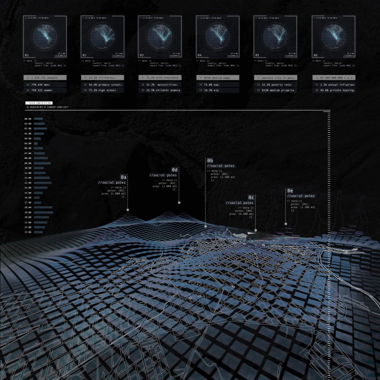The width and height of the screenshot is (380, 380).
Task: Select the globe map in panel 02
Action: (x=103, y=36)
